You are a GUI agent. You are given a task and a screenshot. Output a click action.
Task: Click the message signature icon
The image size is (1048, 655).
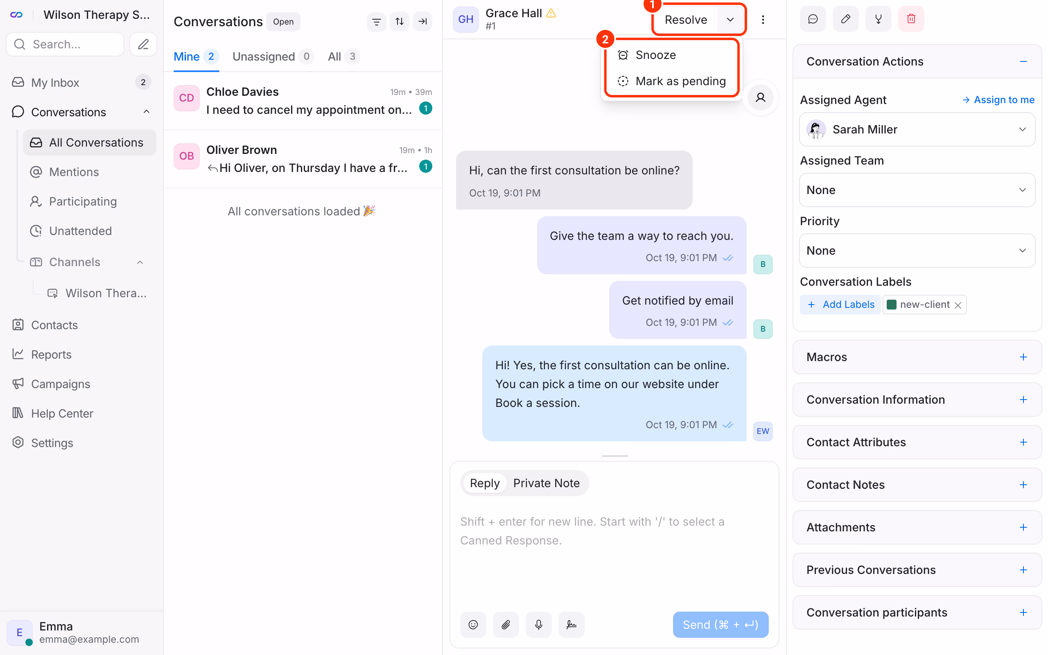571,624
